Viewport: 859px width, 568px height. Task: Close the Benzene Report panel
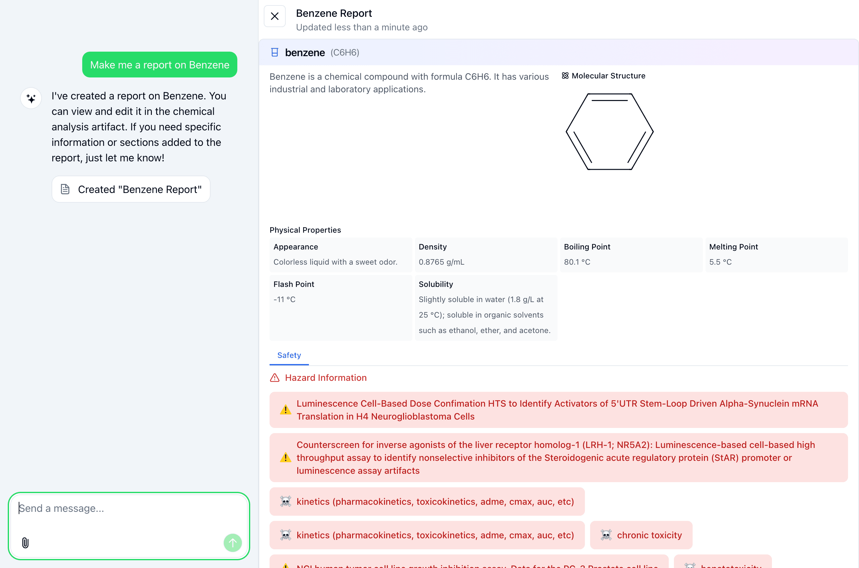pos(274,16)
